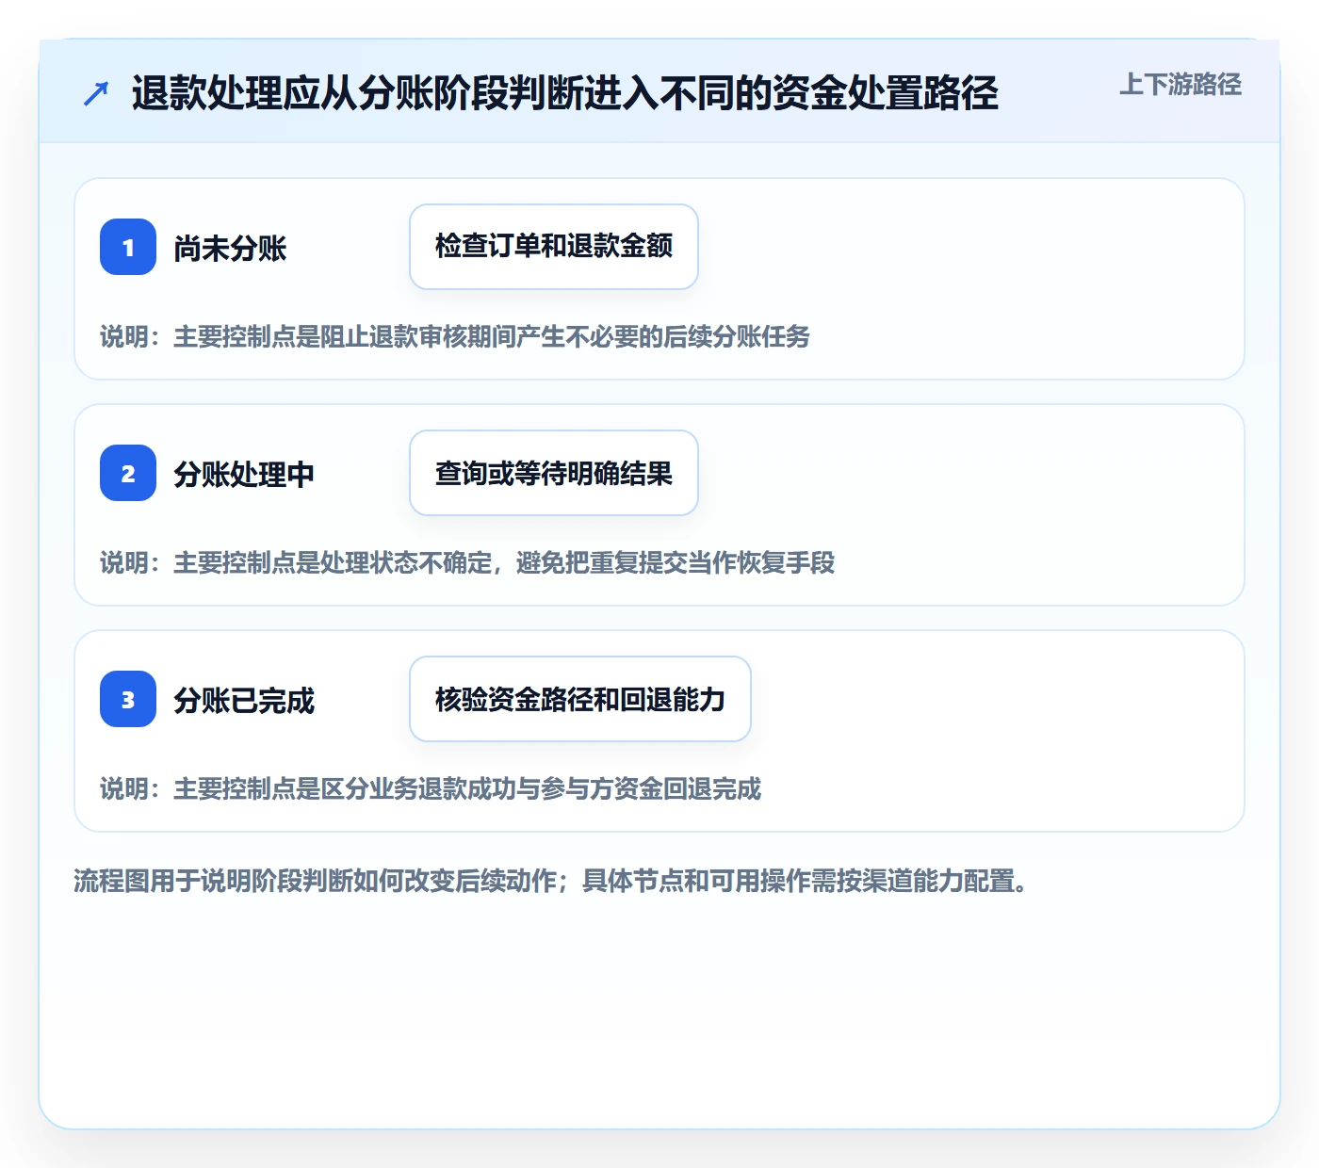Click the step 1 number badge
Image resolution: width=1319 pixels, height=1168 pixels.
coord(128,247)
